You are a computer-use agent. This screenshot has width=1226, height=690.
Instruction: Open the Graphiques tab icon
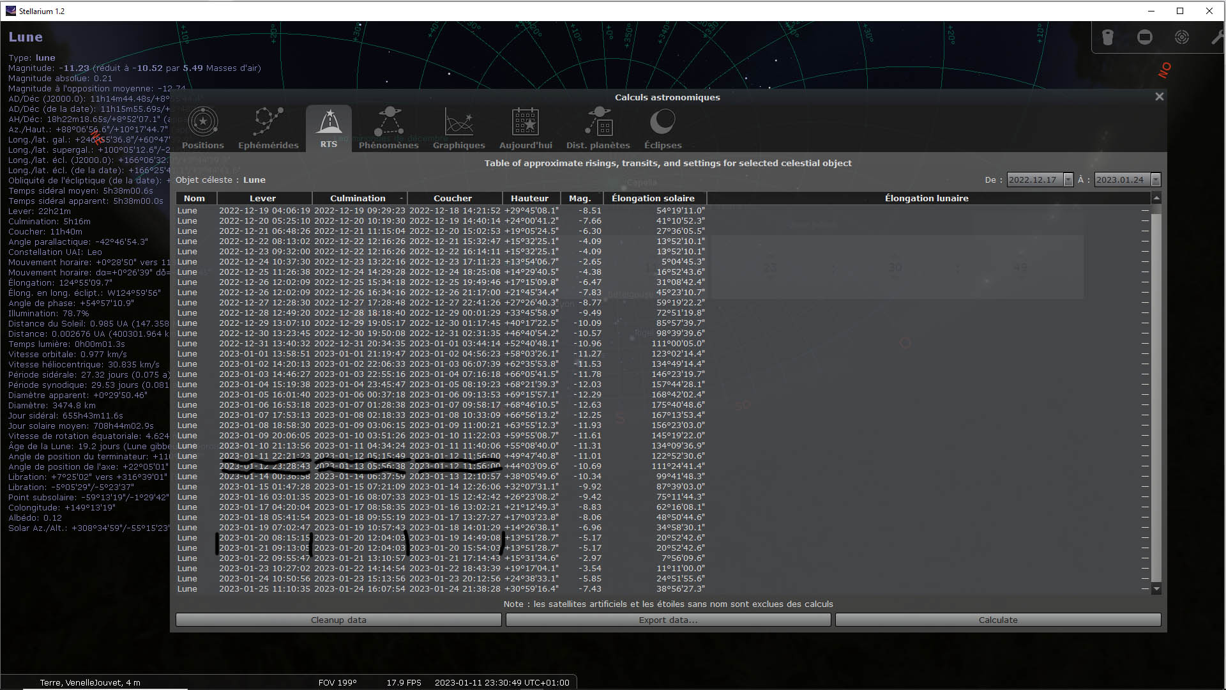458,128
